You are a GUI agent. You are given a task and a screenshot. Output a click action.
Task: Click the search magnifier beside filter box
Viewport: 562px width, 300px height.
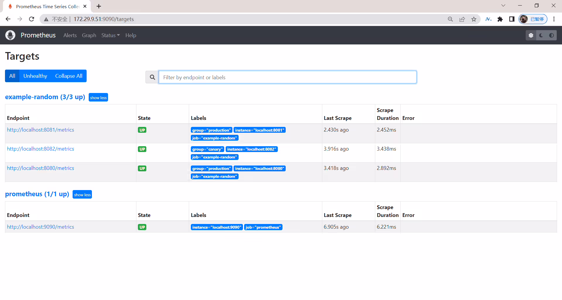152,77
